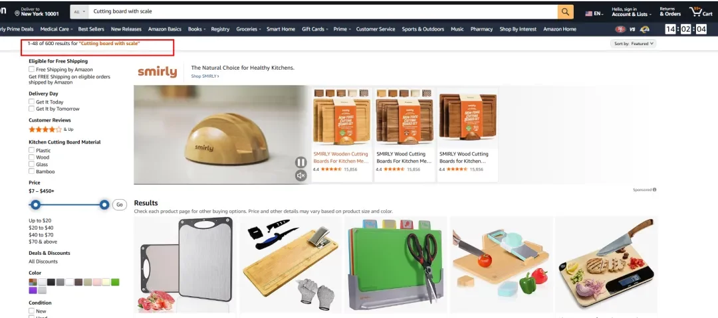The image size is (718, 318).
Task: Open the shopping cart icon
Action: pos(701,12)
